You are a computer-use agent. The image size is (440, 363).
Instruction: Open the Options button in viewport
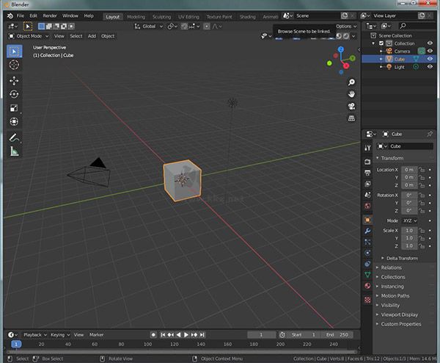coord(344,26)
